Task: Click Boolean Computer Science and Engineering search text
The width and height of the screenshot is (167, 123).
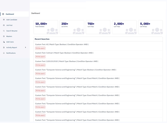Action: pyautogui.click(x=76, y=70)
